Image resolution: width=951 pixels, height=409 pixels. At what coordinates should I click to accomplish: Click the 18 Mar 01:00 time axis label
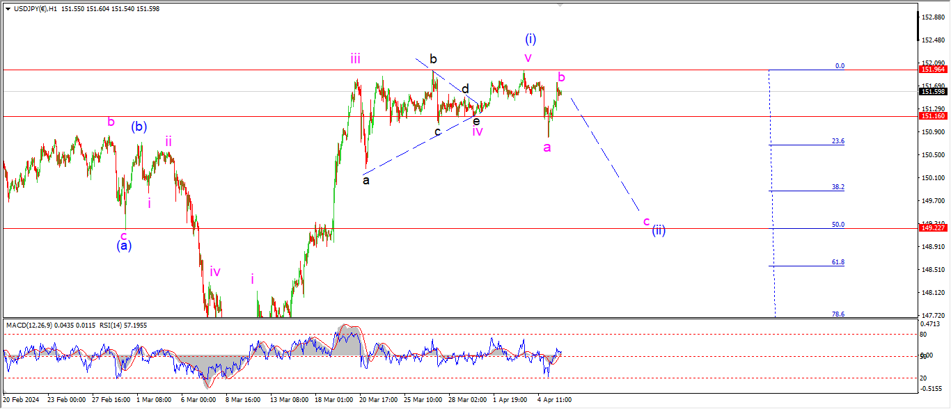click(x=334, y=400)
